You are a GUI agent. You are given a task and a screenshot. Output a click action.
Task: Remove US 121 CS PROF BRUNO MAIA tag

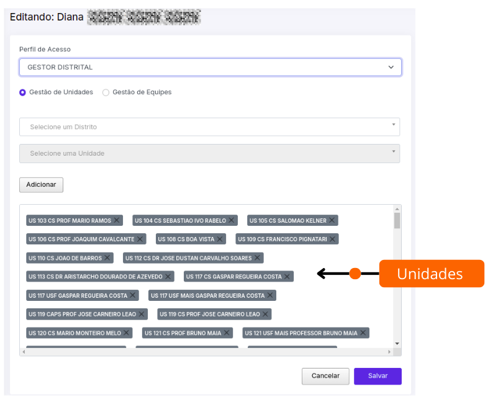[x=227, y=333]
